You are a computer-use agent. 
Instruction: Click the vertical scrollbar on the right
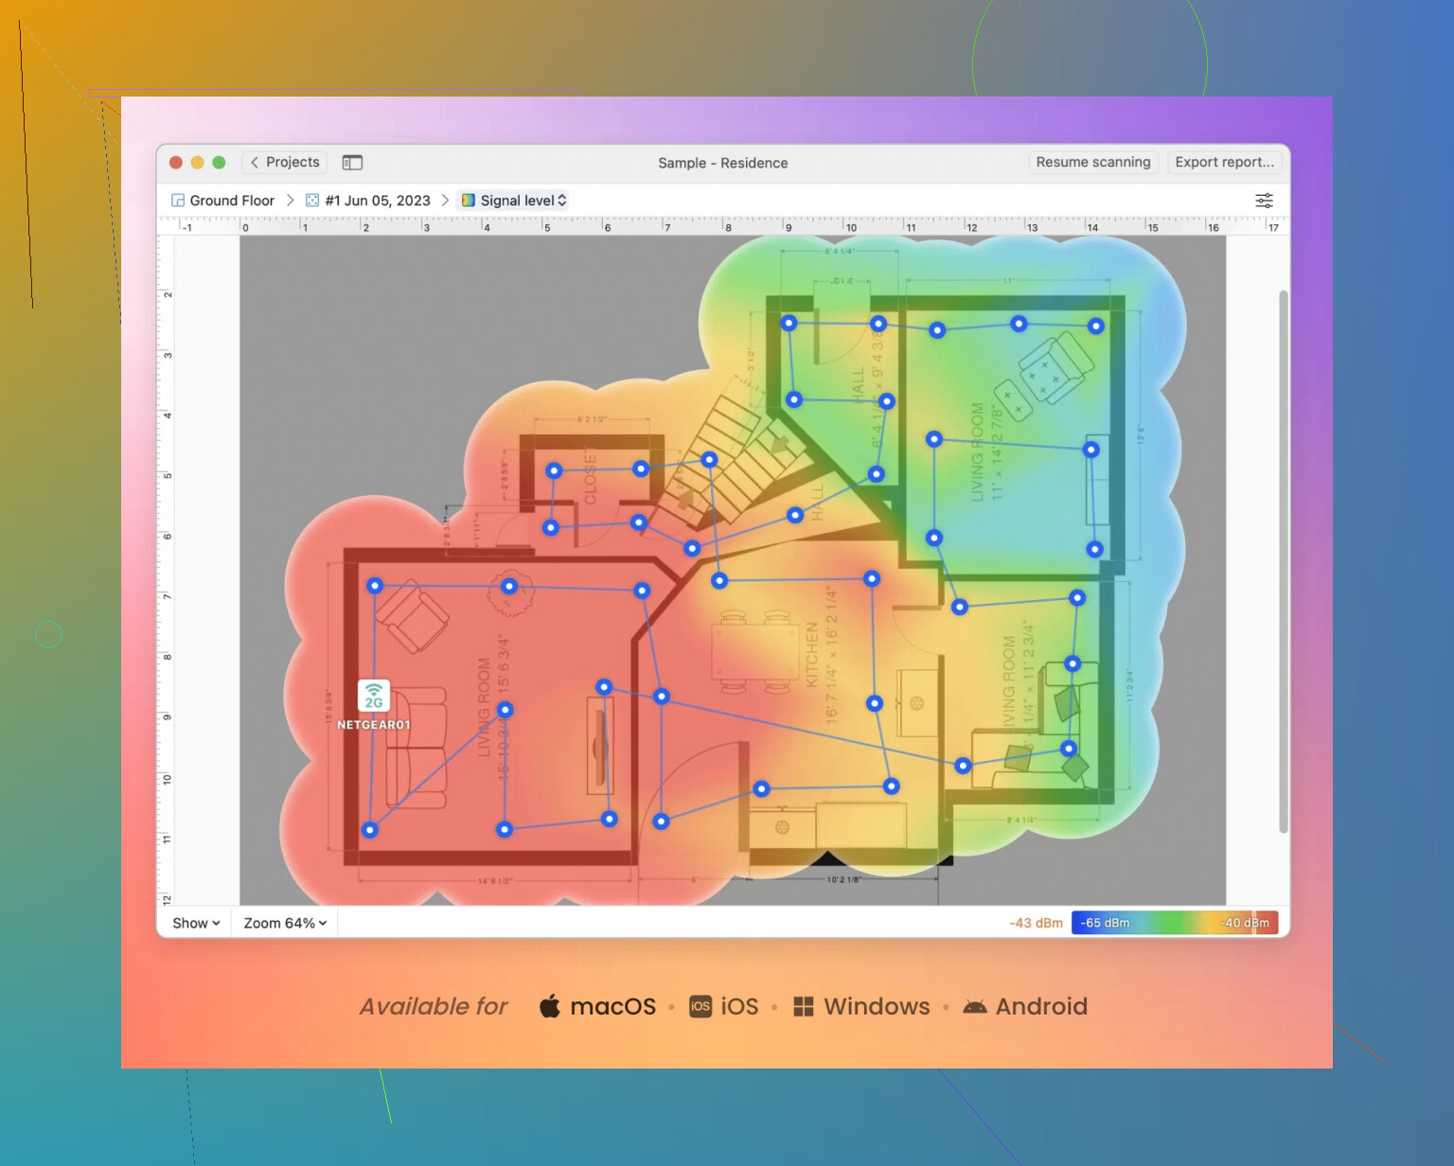[x=1284, y=562]
